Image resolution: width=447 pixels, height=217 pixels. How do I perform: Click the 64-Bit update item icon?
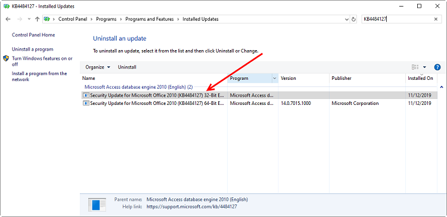[85, 103]
